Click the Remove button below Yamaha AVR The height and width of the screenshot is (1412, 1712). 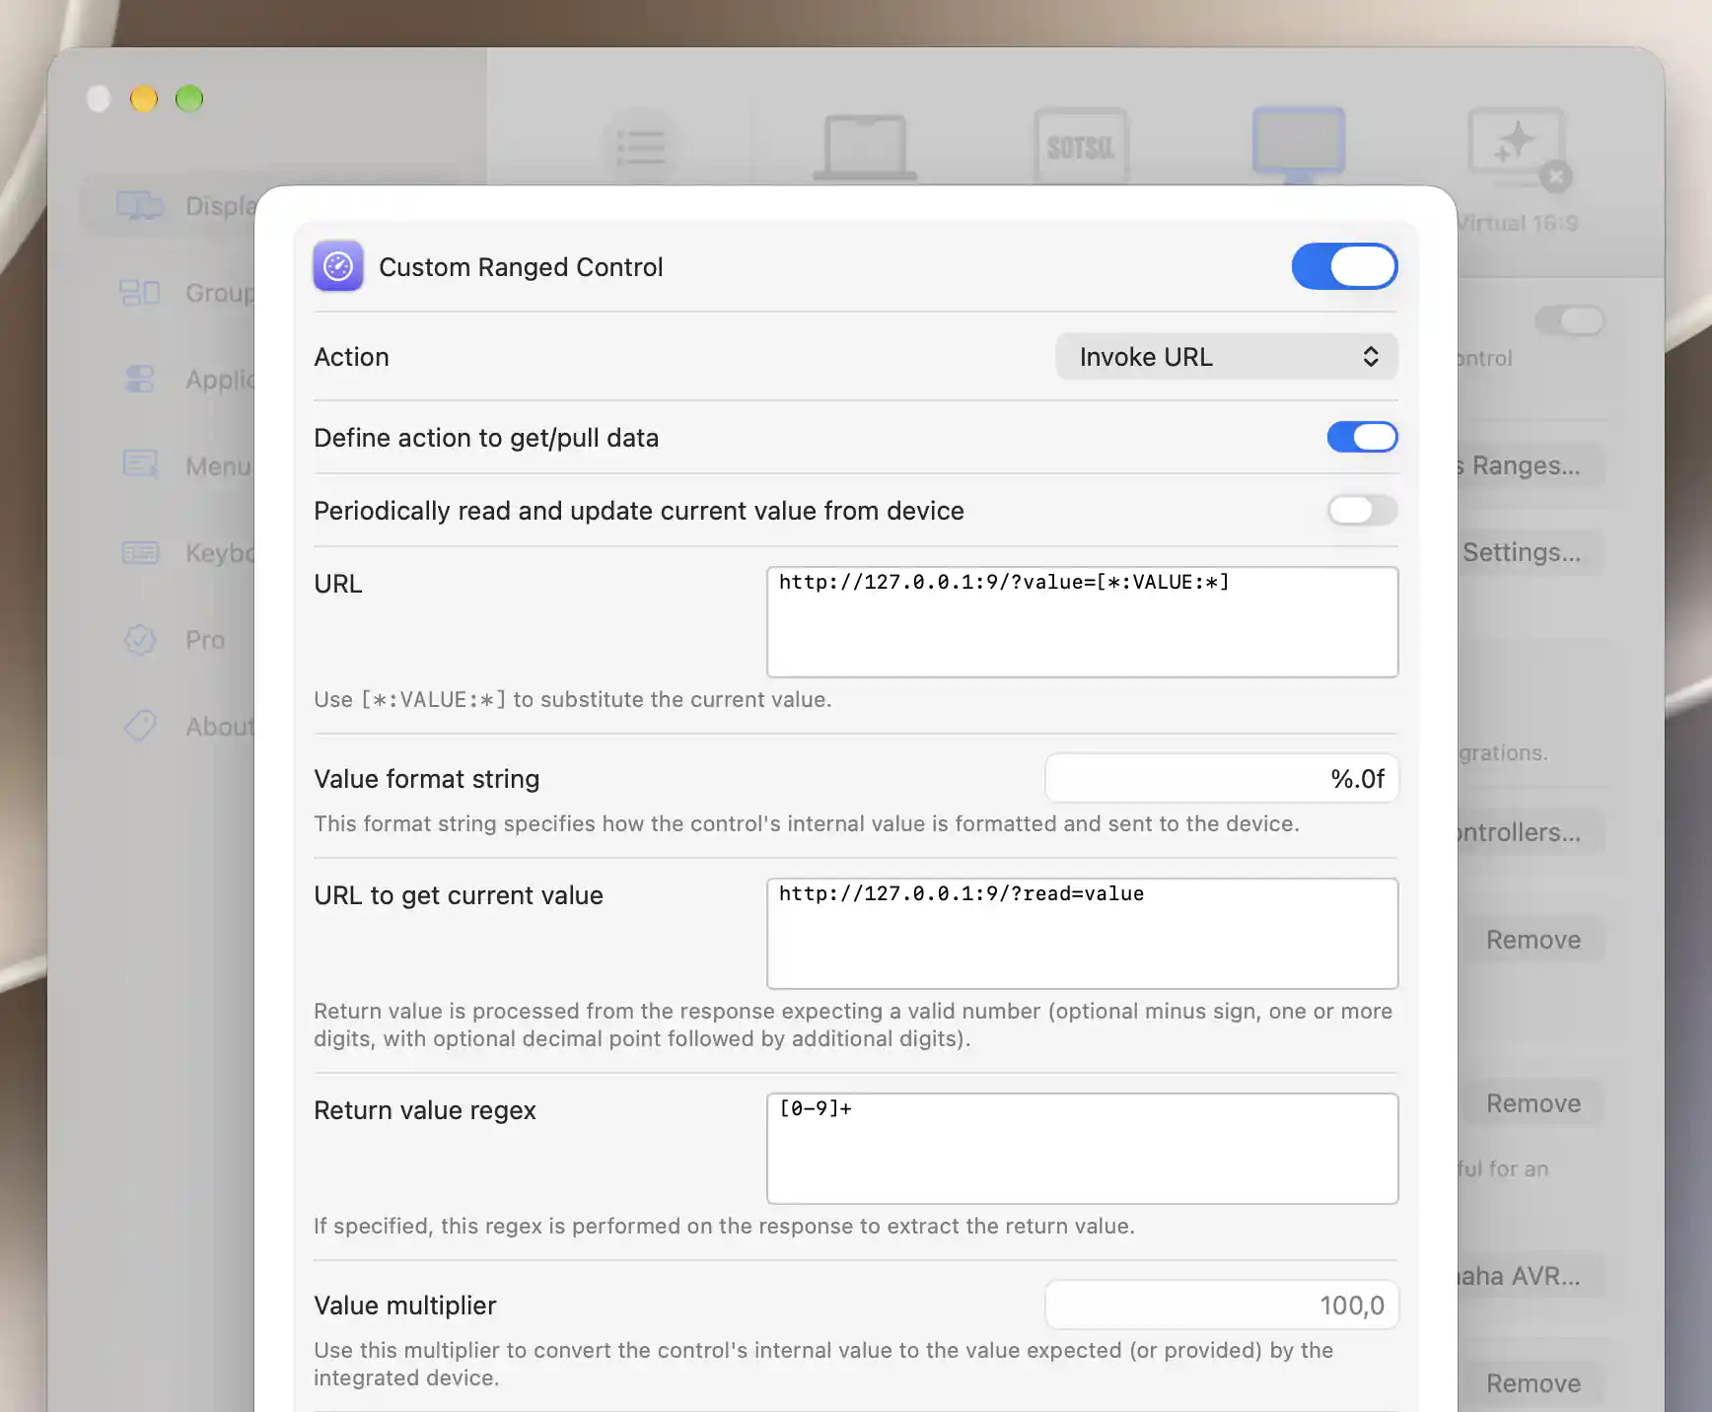1534,1383
